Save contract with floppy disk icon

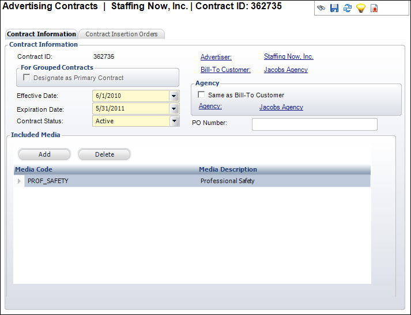click(334, 9)
